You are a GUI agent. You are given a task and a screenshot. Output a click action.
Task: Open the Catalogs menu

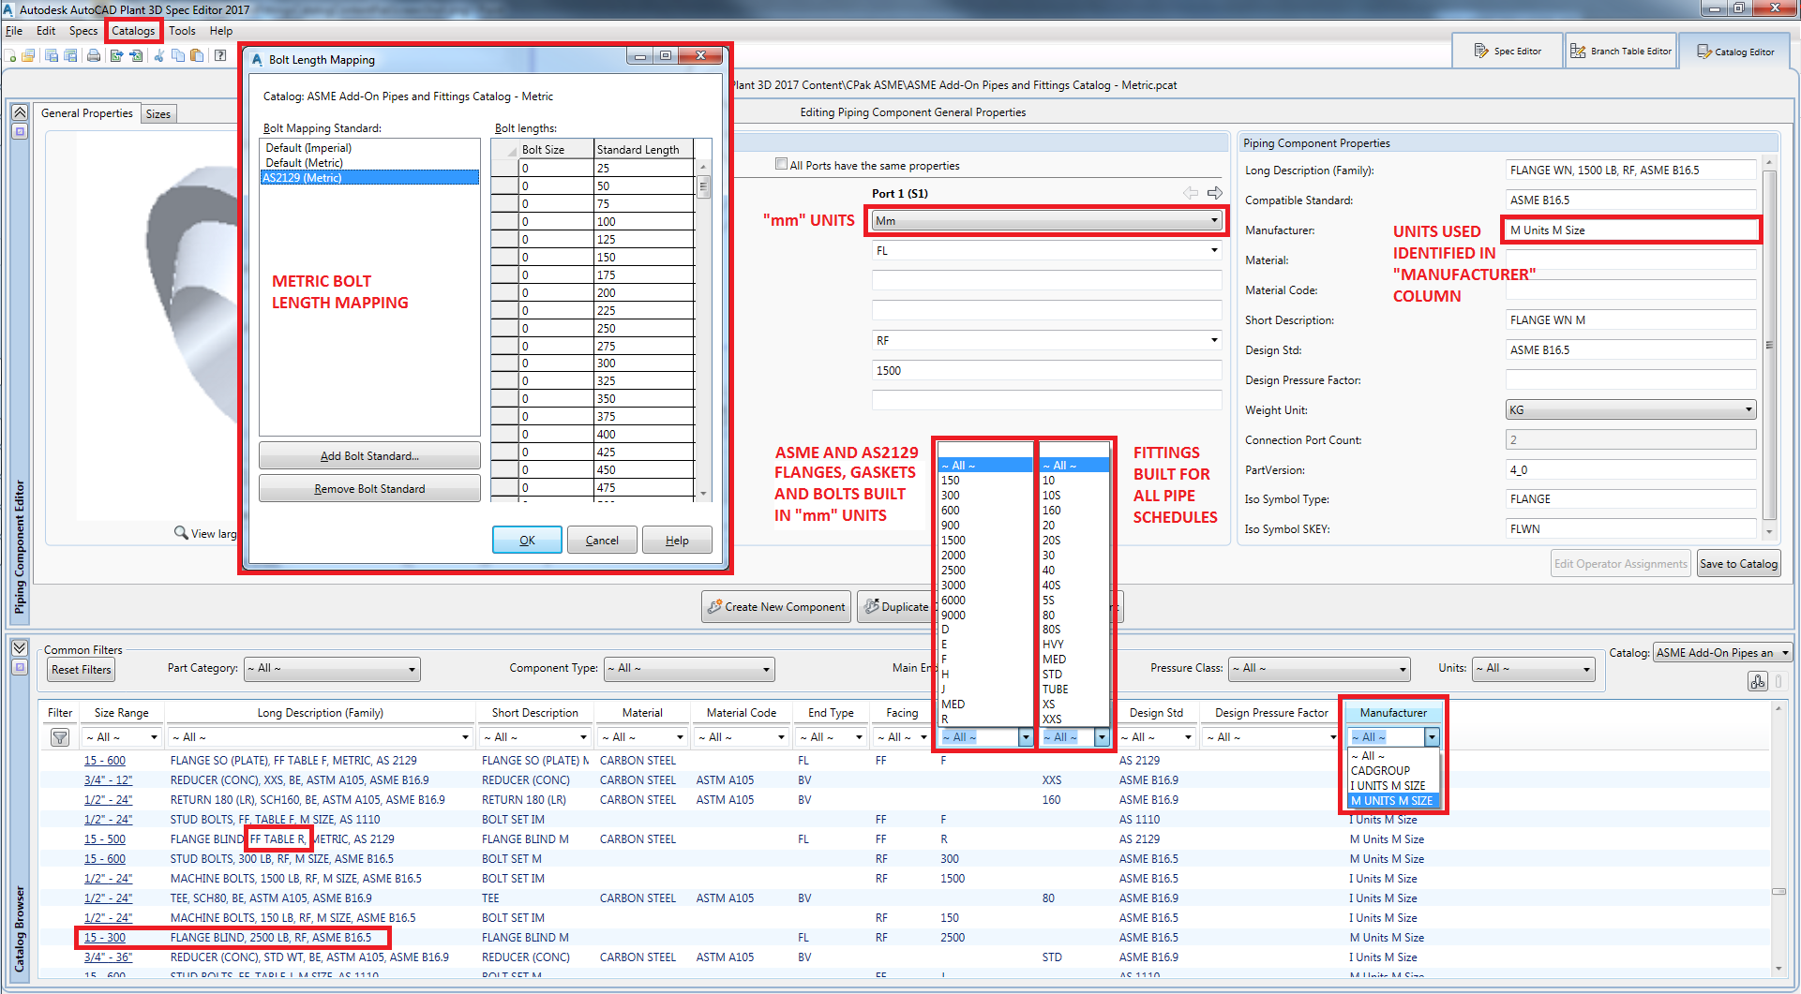(x=133, y=31)
